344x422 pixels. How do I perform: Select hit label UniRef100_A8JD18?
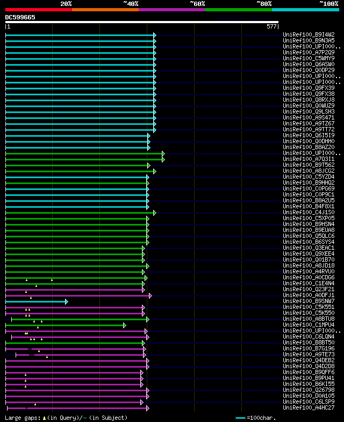point(309,266)
